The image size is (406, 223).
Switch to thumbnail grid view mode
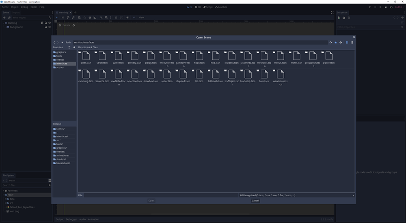click(347, 42)
